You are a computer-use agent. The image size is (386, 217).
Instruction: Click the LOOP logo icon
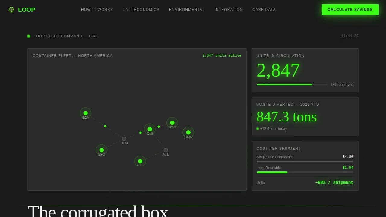(11, 10)
